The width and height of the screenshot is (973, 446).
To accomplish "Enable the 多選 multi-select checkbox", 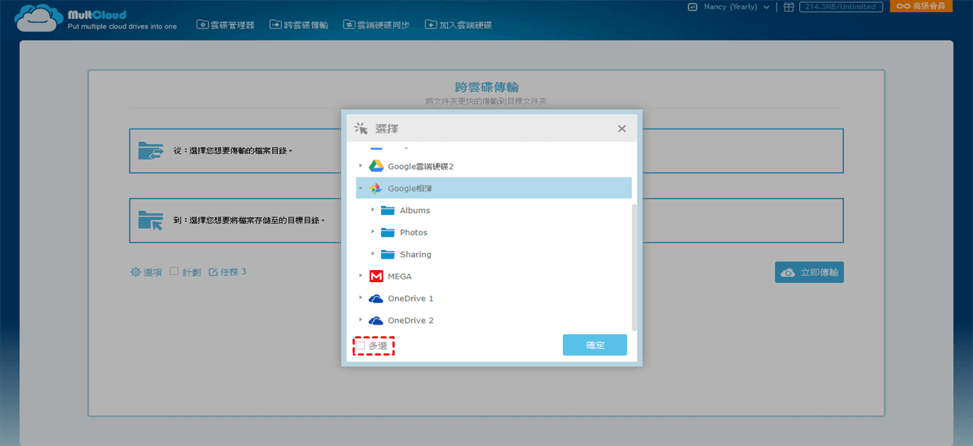I will 360,346.
